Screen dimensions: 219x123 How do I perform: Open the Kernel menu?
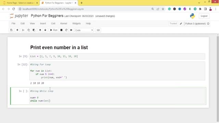[64, 24]
